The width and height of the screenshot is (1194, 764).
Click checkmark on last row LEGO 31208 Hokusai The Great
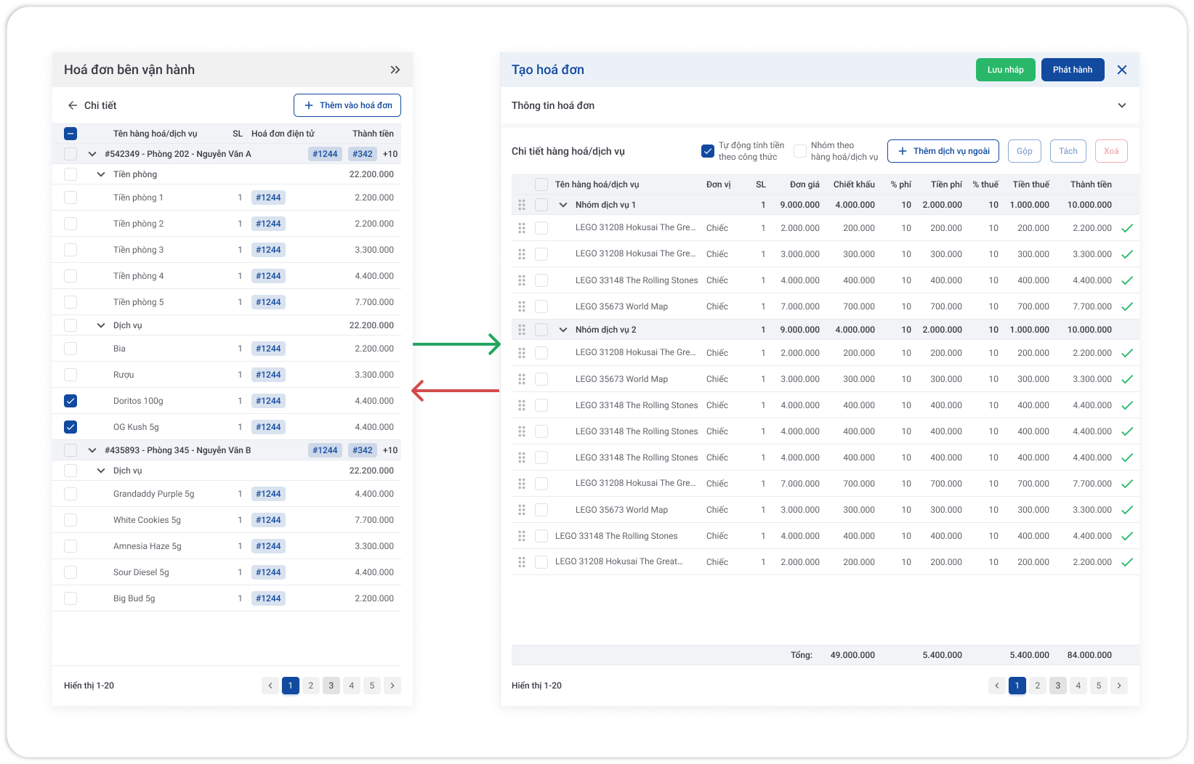pyautogui.click(x=1127, y=562)
